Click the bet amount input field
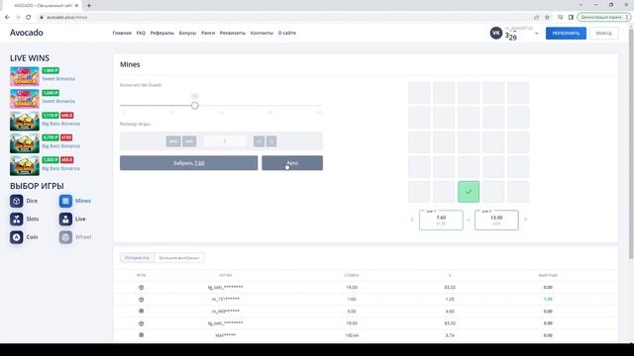 (225, 141)
